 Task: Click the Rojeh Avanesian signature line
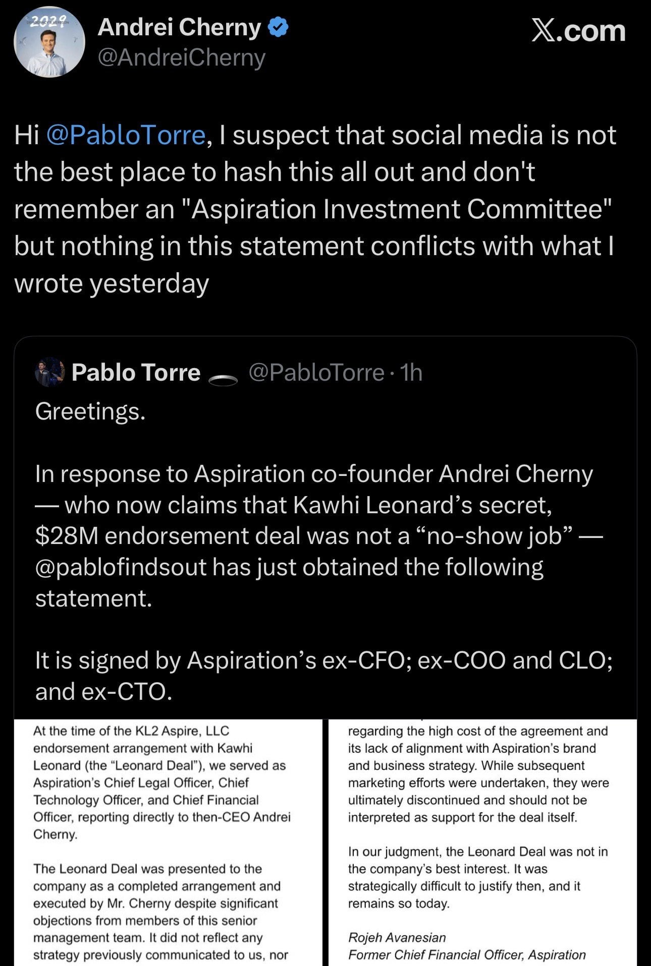pyautogui.click(x=397, y=937)
